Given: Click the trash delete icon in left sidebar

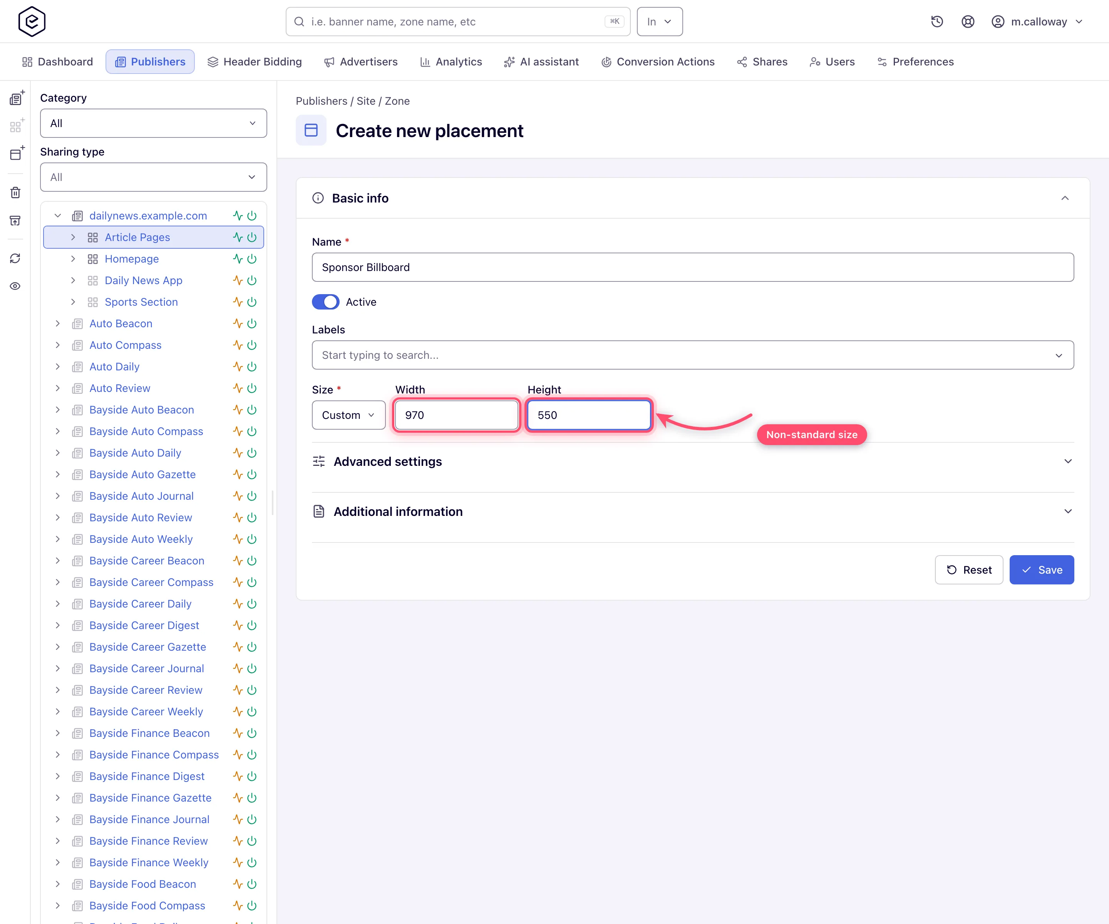Looking at the screenshot, I should pyautogui.click(x=15, y=193).
